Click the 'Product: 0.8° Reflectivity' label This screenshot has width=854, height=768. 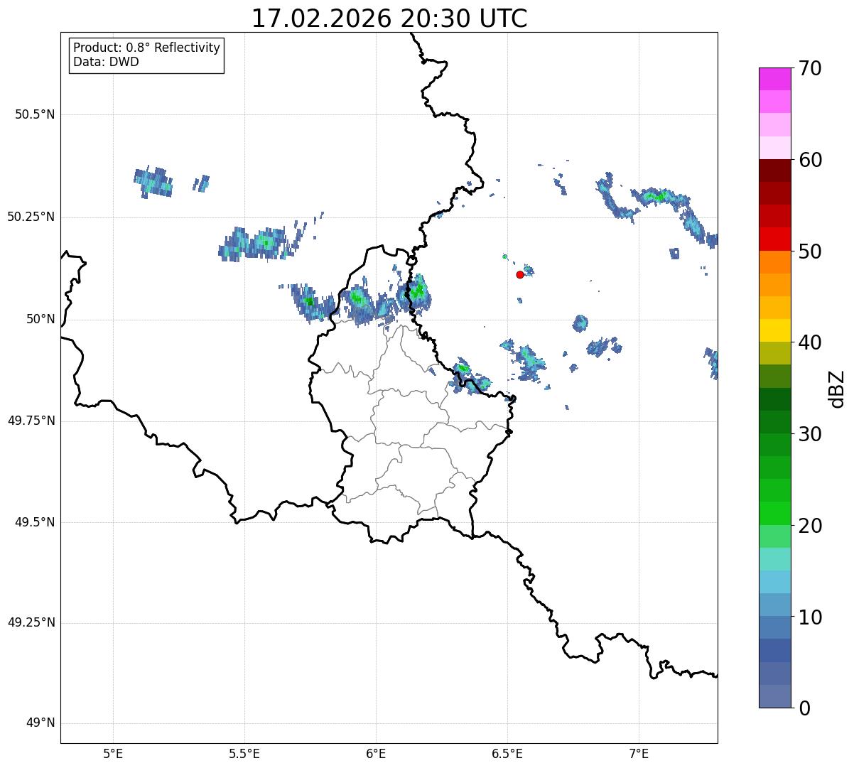coord(147,48)
